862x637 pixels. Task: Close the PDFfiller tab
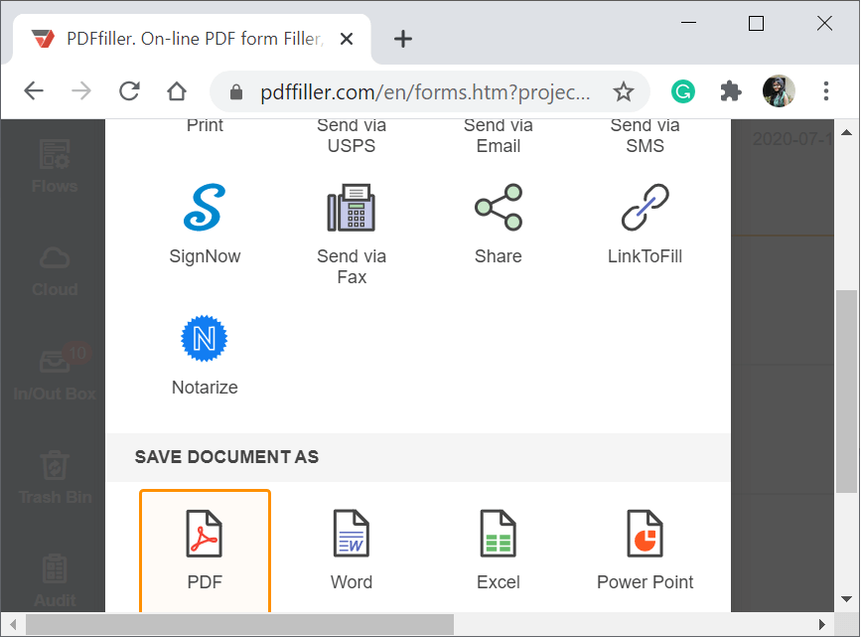point(347,39)
